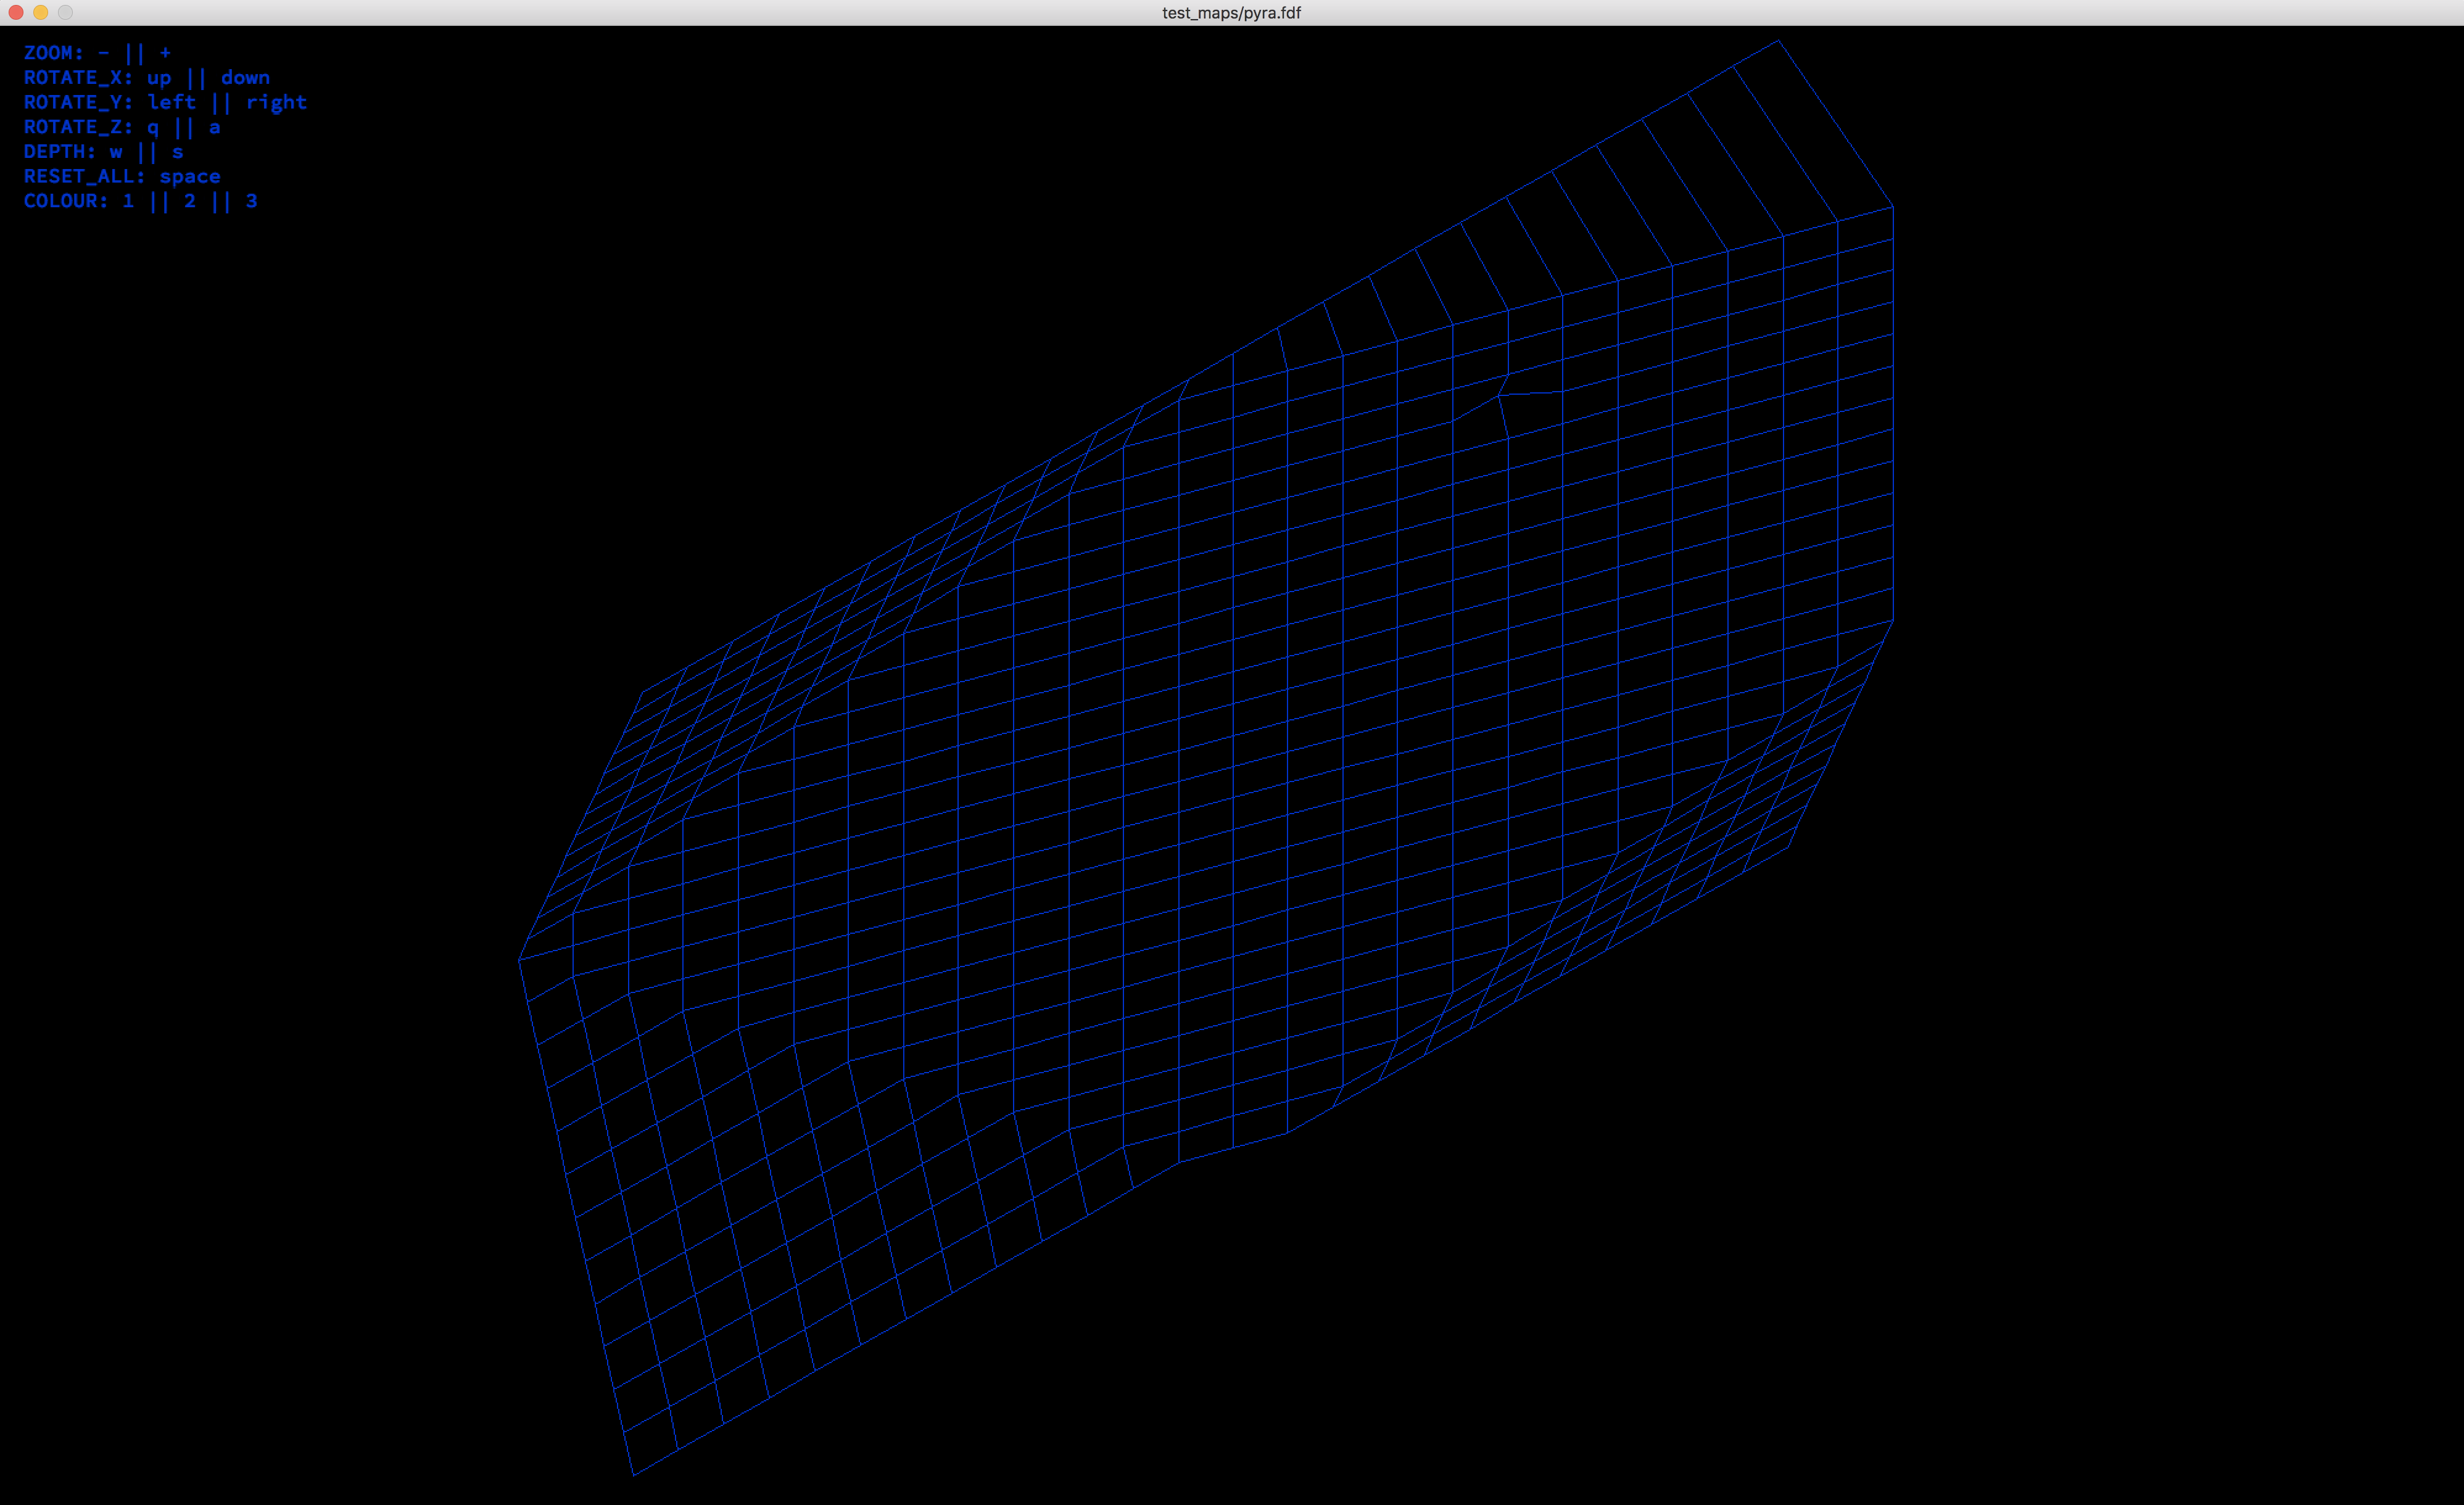Click the word 'up' beside ROTATE_X
The image size is (2464, 1505).
(159, 78)
